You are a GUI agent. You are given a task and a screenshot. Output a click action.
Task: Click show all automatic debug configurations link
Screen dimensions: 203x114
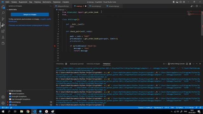(29, 25)
